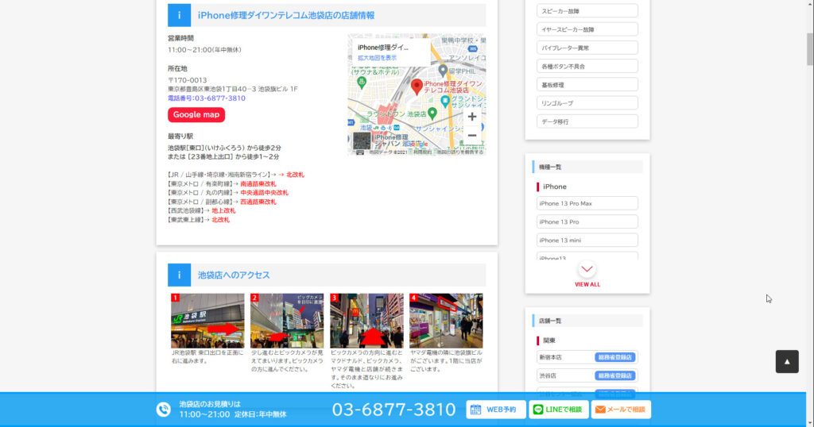Open iPhone 13 Pro Max model link
The width and height of the screenshot is (814, 427).
click(x=587, y=203)
